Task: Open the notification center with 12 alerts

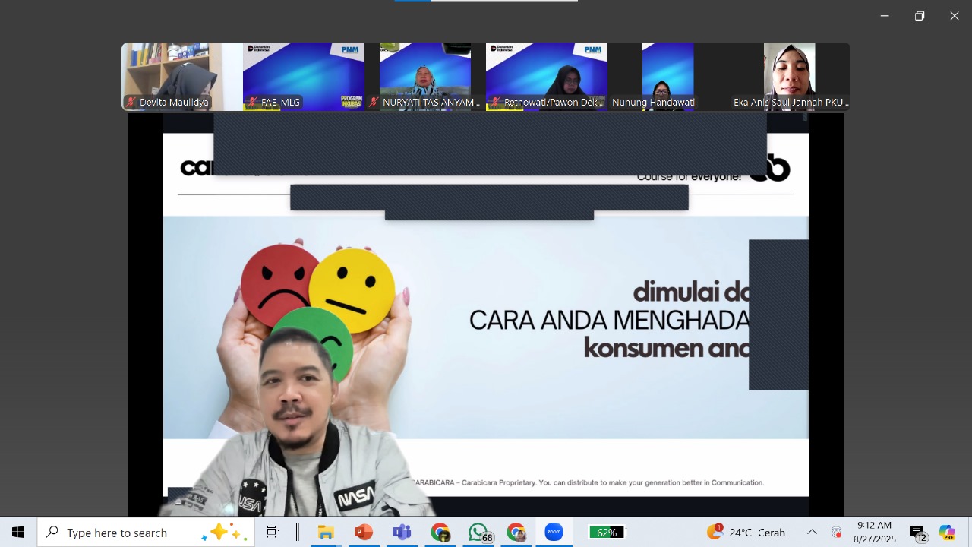Action: tap(917, 533)
